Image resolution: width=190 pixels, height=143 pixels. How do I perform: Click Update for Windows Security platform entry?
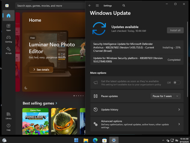pos(137,60)
